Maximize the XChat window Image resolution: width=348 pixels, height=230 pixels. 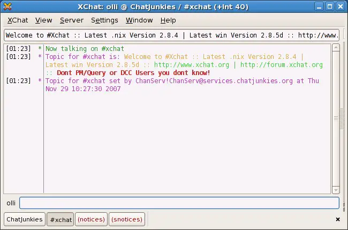[x=330, y=6]
